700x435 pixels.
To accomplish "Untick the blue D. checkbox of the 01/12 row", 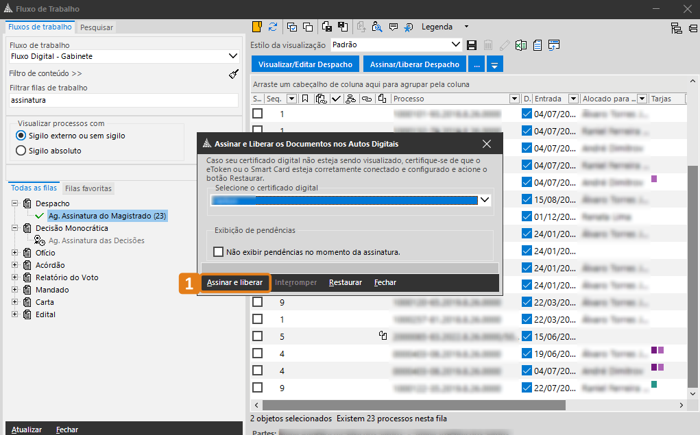I will click(x=527, y=217).
